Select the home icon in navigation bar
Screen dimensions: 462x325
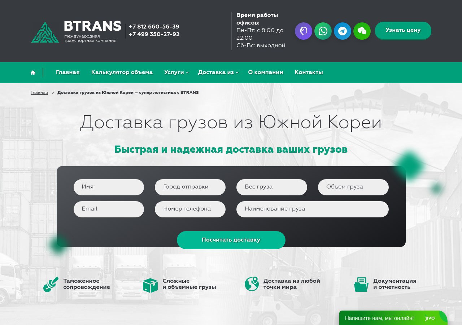click(x=33, y=72)
